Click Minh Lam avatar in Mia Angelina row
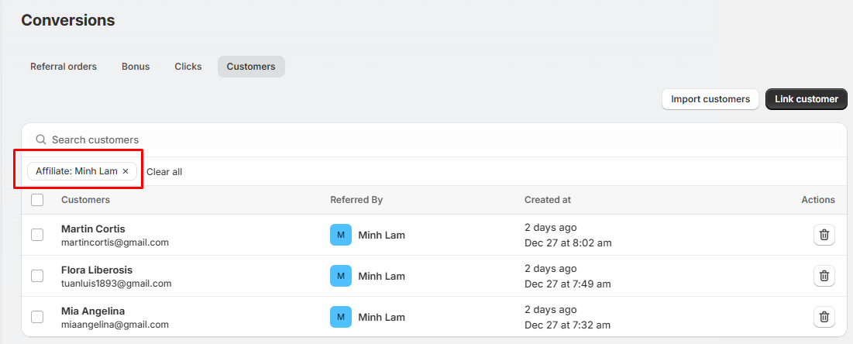 pos(341,316)
